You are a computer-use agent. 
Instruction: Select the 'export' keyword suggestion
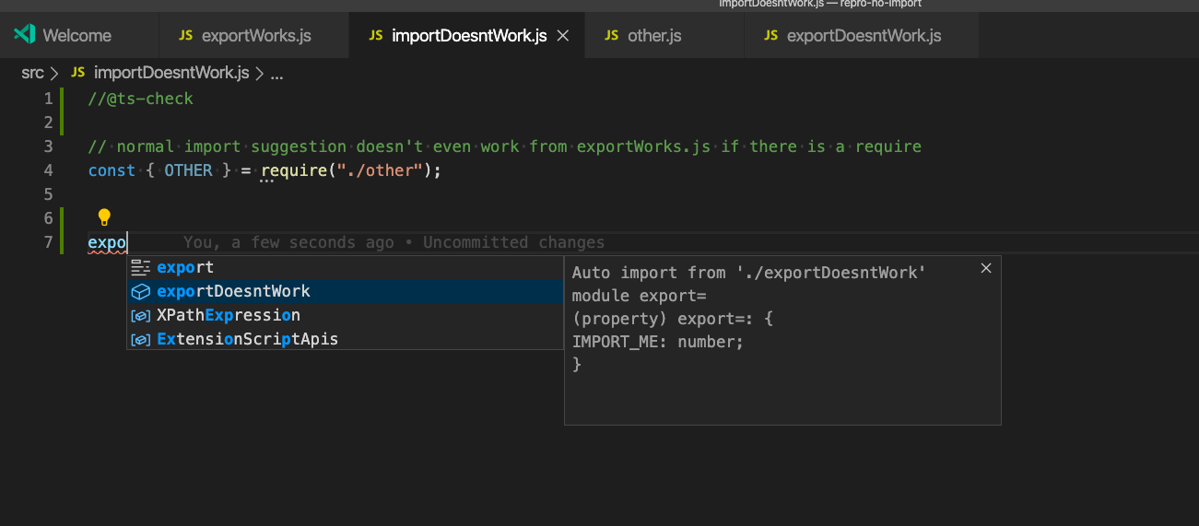tap(345, 267)
